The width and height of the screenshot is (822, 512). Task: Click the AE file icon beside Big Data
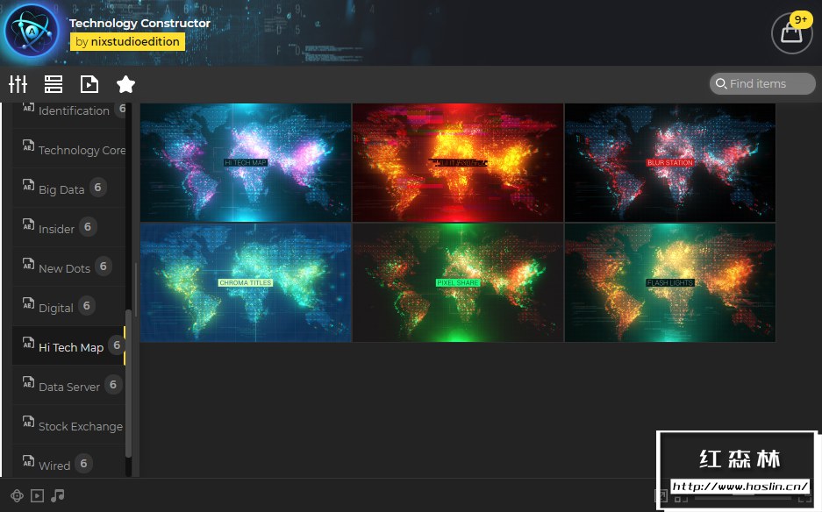(28, 185)
